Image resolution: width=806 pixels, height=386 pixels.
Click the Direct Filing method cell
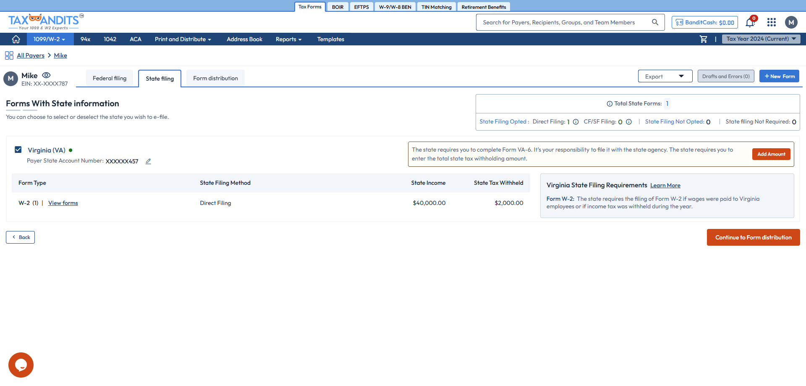click(x=215, y=203)
